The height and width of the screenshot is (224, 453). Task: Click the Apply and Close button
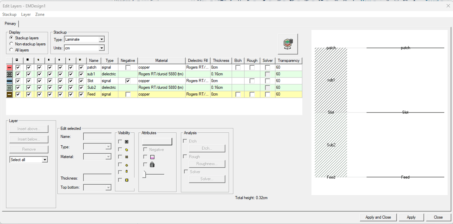[x=378, y=217]
